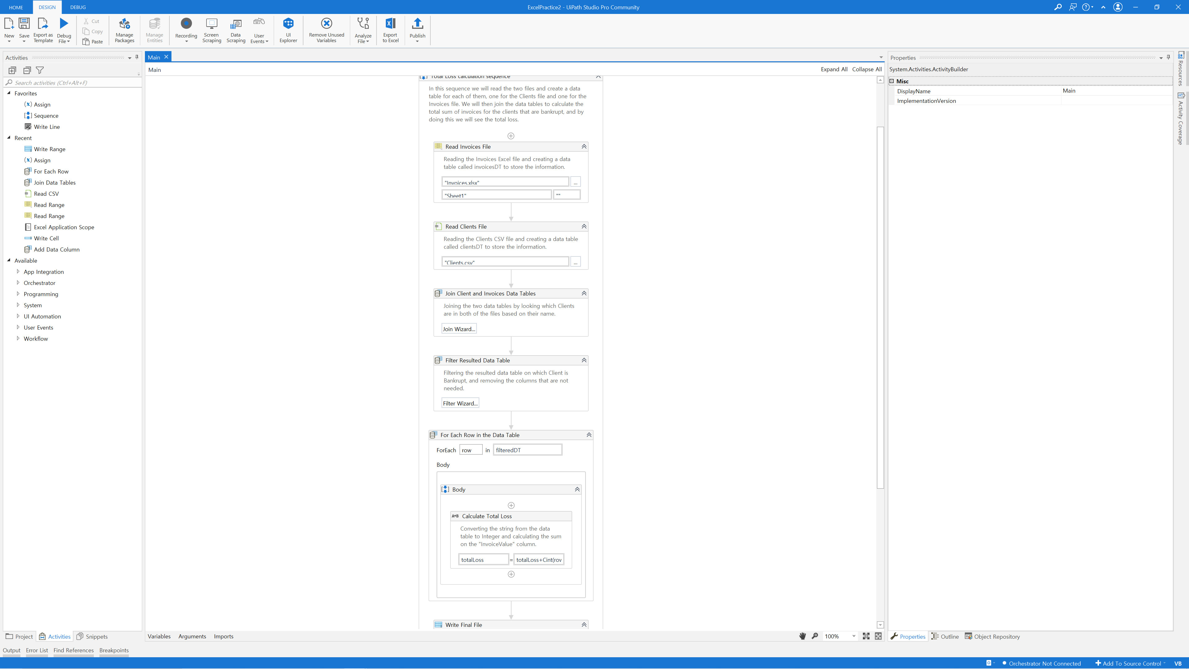Click the filter icon in Activities panel
Viewport: 1189px width, 669px height.
40,70
